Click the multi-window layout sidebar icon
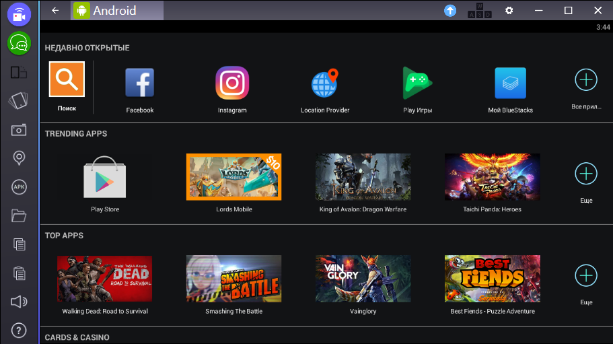613x344 pixels. click(19, 72)
